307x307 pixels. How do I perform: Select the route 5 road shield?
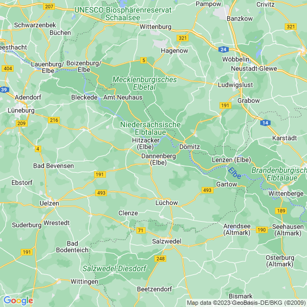tap(143, 60)
